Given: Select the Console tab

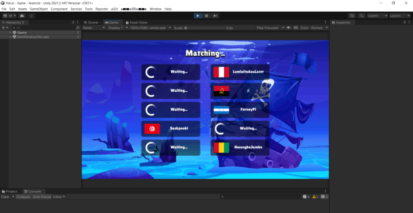Looking at the screenshot, I should tap(32, 191).
